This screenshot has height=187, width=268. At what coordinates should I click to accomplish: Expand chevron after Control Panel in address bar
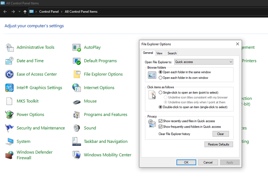(62, 12)
